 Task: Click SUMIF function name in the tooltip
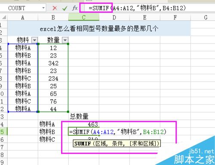[x=83, y=144]
